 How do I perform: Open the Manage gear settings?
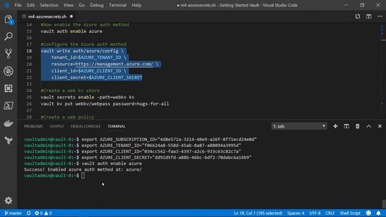(8, 201)
